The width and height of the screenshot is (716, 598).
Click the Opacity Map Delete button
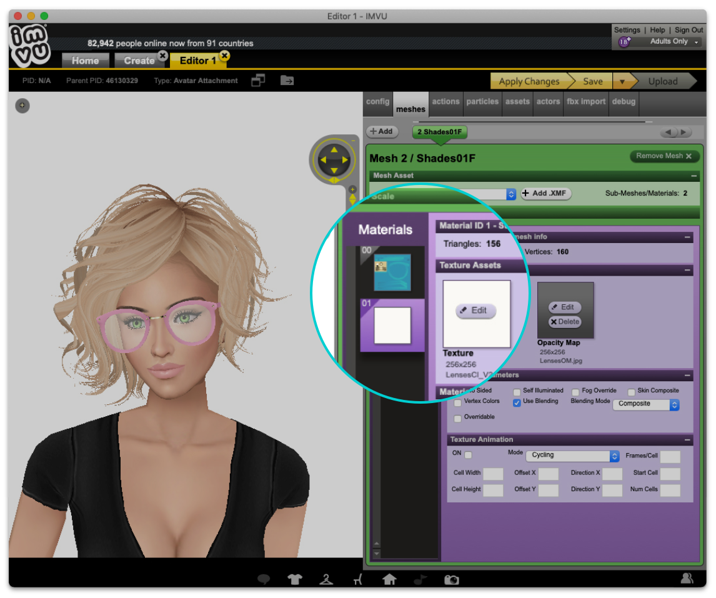pyautogui.click(x=565, y=322)
